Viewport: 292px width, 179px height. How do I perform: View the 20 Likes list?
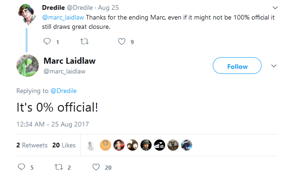[64, 145]
